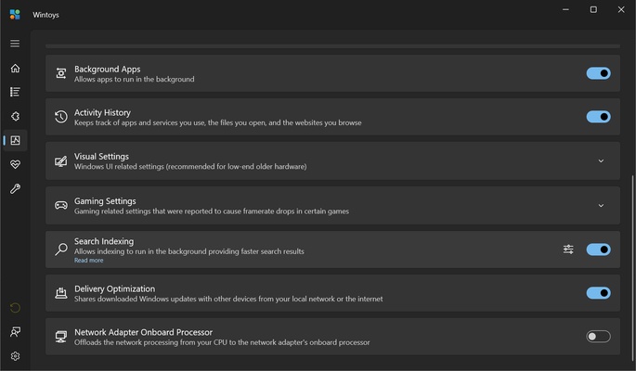Click 'Offloads the network processing' description

(x=222, y=342)
